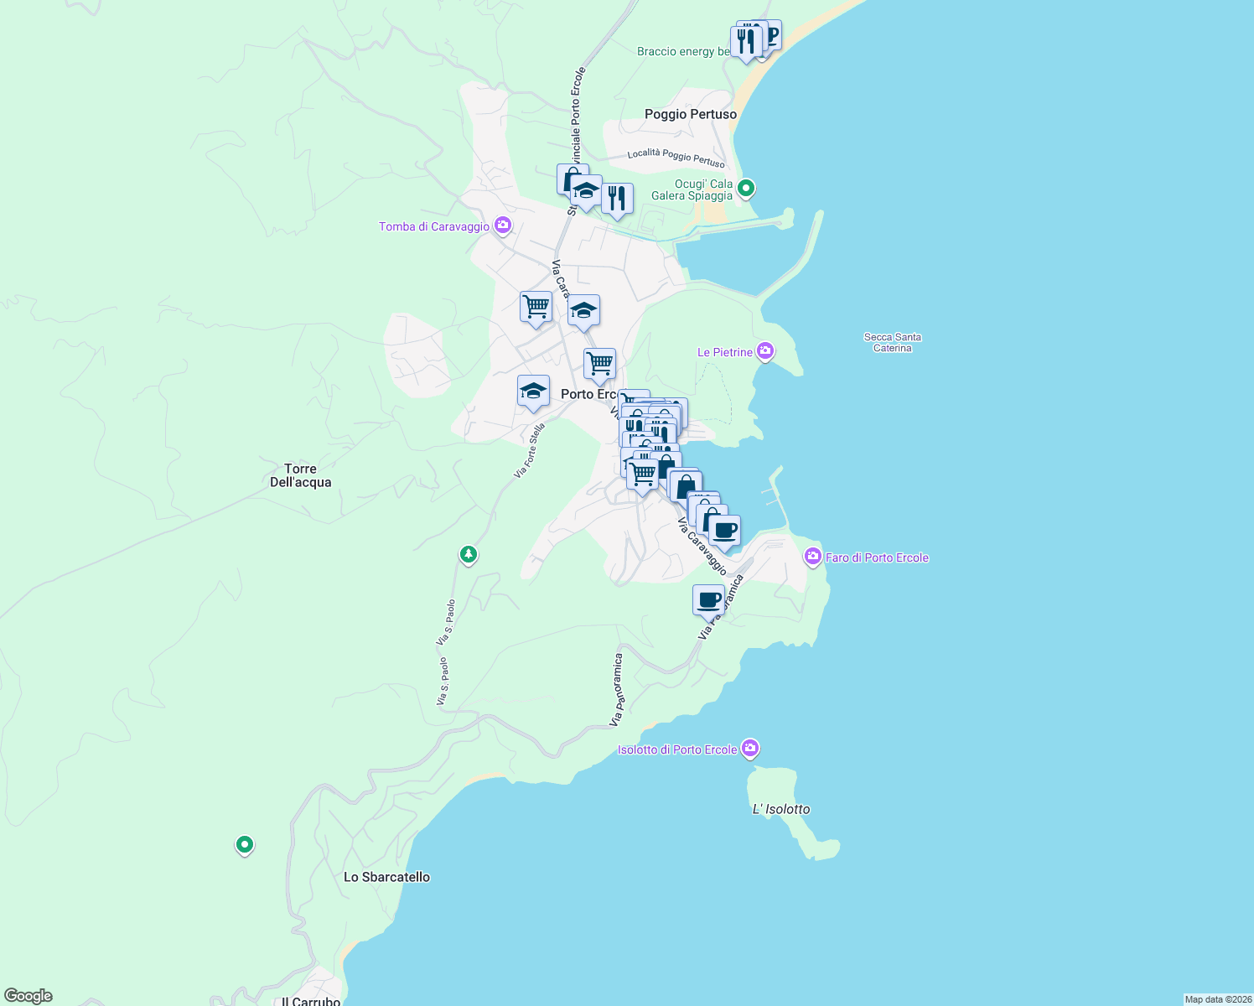The width and height of the screenshot is (1254, 1006).
Task: Click the Poggio Pertuso area label
Action: tap(692, 113)
